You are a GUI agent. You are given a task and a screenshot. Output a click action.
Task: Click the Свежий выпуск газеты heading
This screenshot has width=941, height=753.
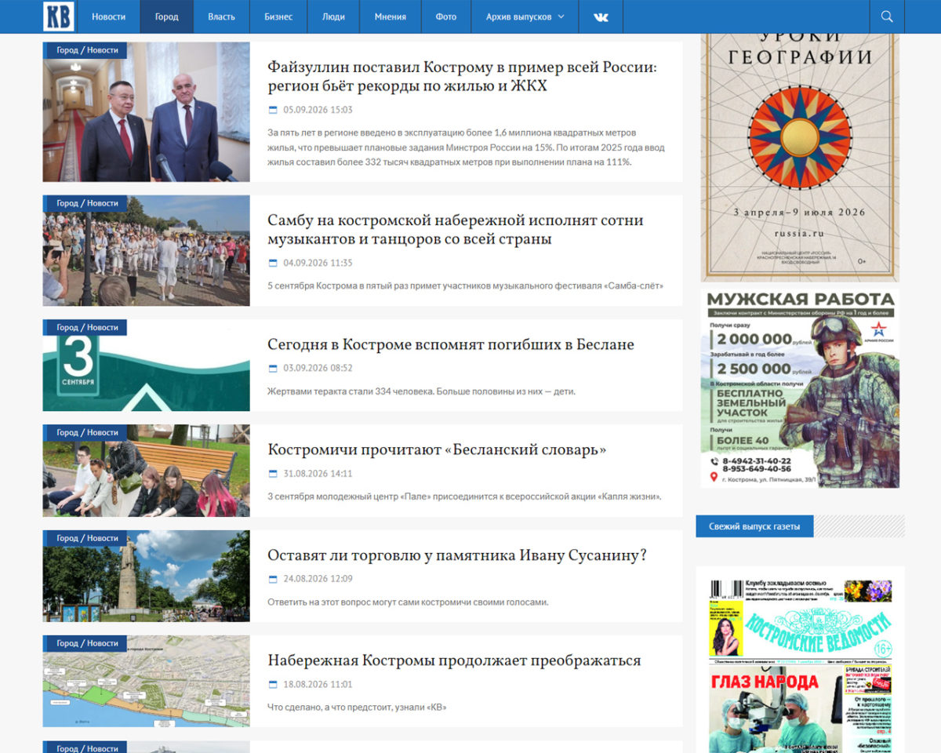click(x=754, y=526)
